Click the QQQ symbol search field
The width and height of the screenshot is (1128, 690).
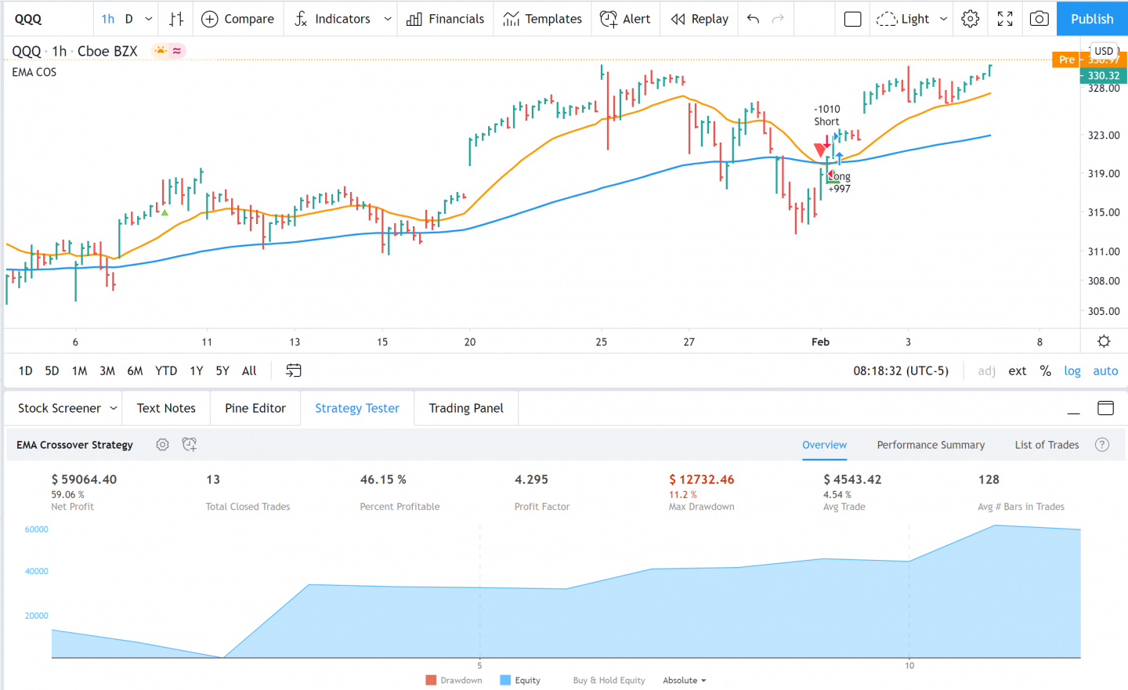[49, 19]
